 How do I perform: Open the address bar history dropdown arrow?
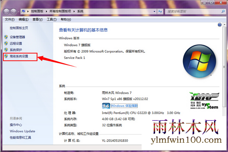[154, 11]
